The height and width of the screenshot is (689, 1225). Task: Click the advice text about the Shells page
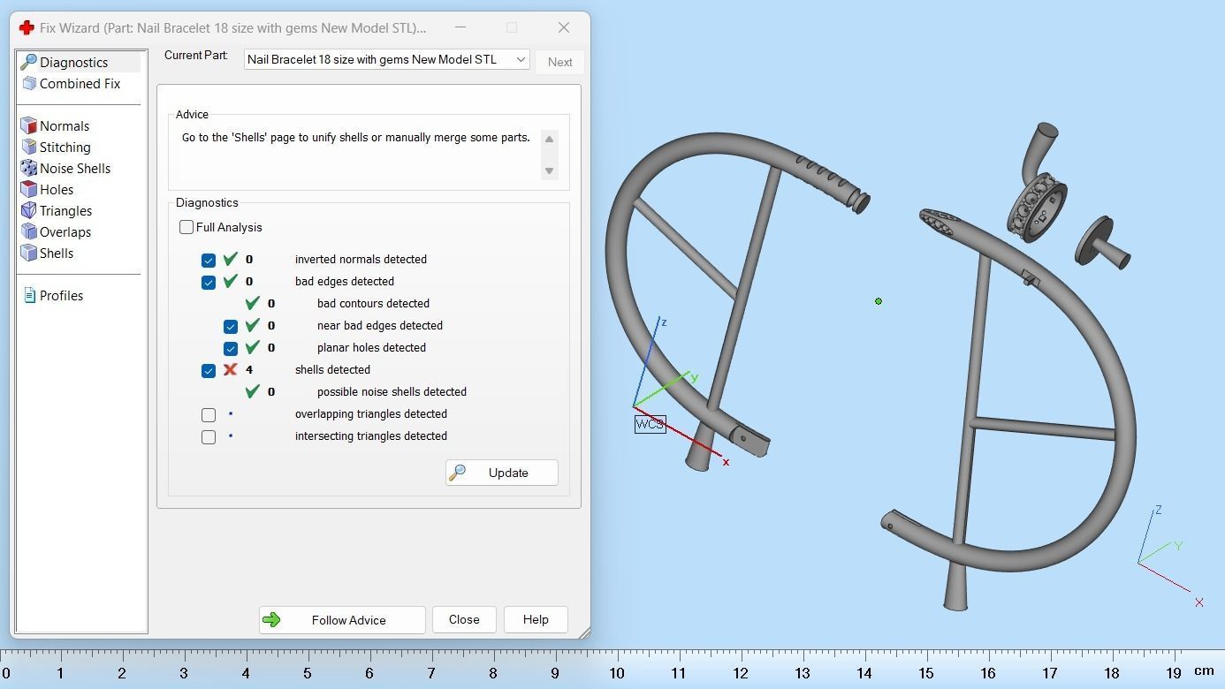(x=356, y=138)
